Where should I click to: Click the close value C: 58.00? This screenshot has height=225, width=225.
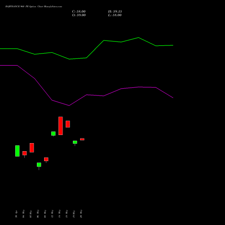(x=79, y=12)
